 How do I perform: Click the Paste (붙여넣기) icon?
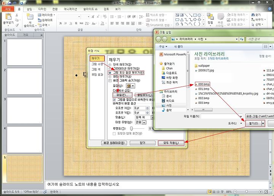(x=8, y=17)
